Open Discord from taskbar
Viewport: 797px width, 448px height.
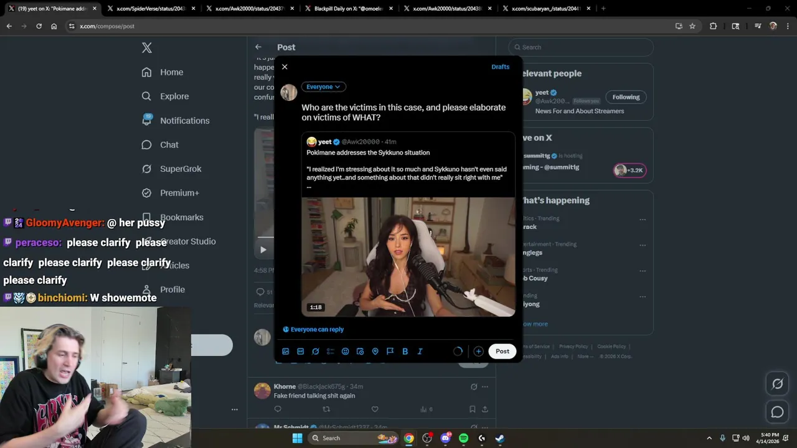445,438
